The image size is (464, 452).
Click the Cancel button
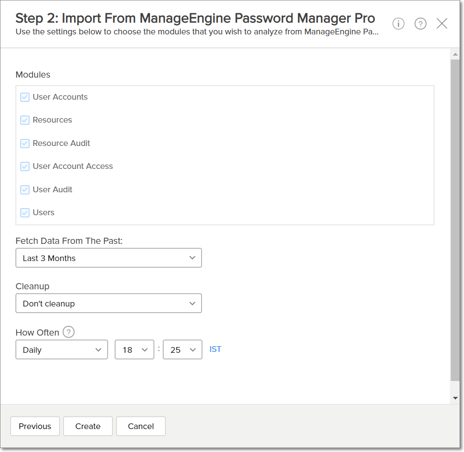pyautogui.click(x=141, y=426)
